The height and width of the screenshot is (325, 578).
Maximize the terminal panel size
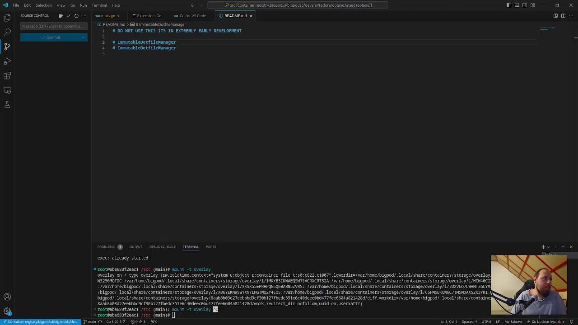[x=563, y=247]
